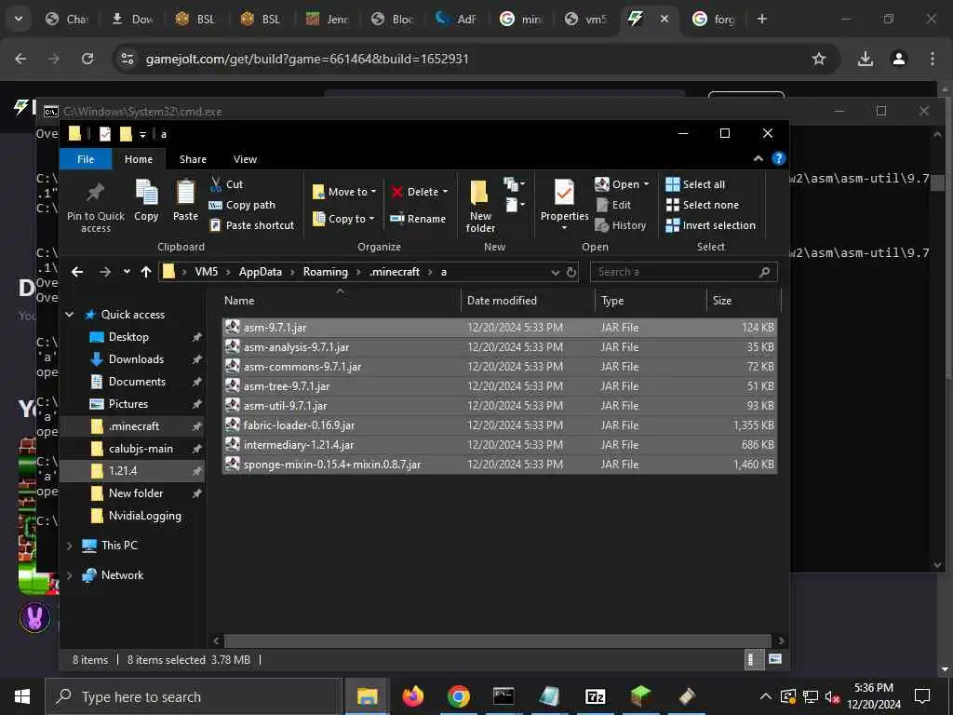Open Explorer Help question mark icon
This screenshot has height=715, width=953.
pyautogui.click(x=779, y=158)
